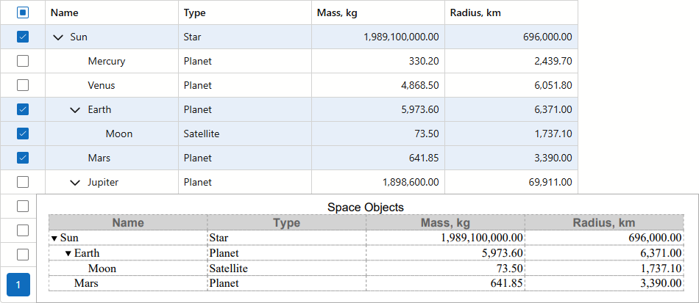699x303 pixels.
Task: Click the Mass, kg column header
Action: pos(337,12)
